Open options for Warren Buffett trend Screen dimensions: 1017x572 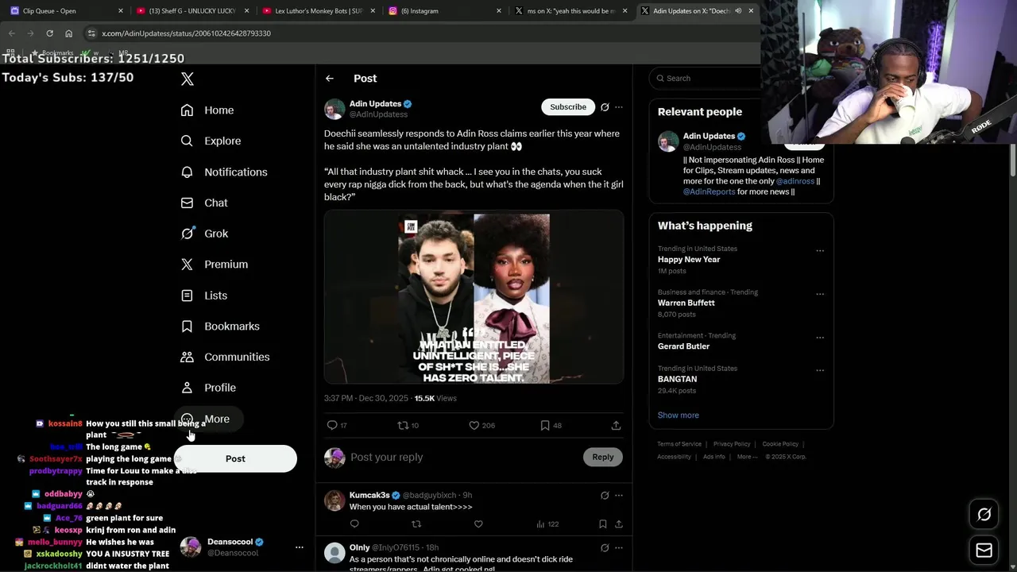pos(820,295)
